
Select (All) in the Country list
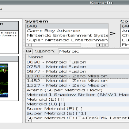125,26
